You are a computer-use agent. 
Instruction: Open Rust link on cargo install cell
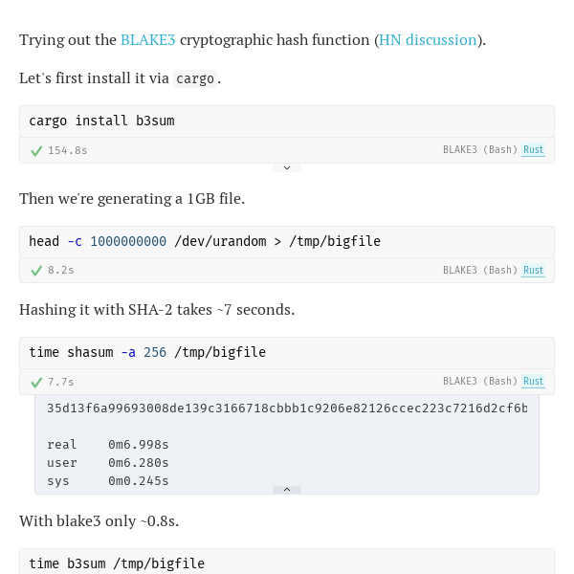pos(533,150)
